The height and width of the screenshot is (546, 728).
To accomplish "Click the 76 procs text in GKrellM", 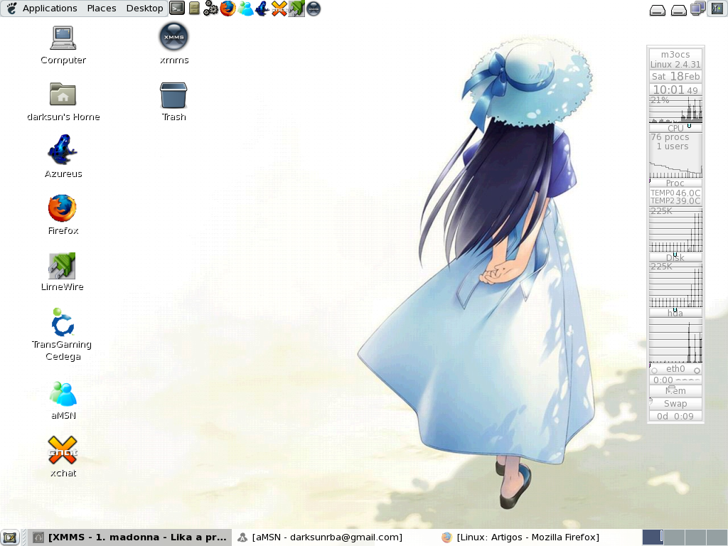I will coord(670,137).
